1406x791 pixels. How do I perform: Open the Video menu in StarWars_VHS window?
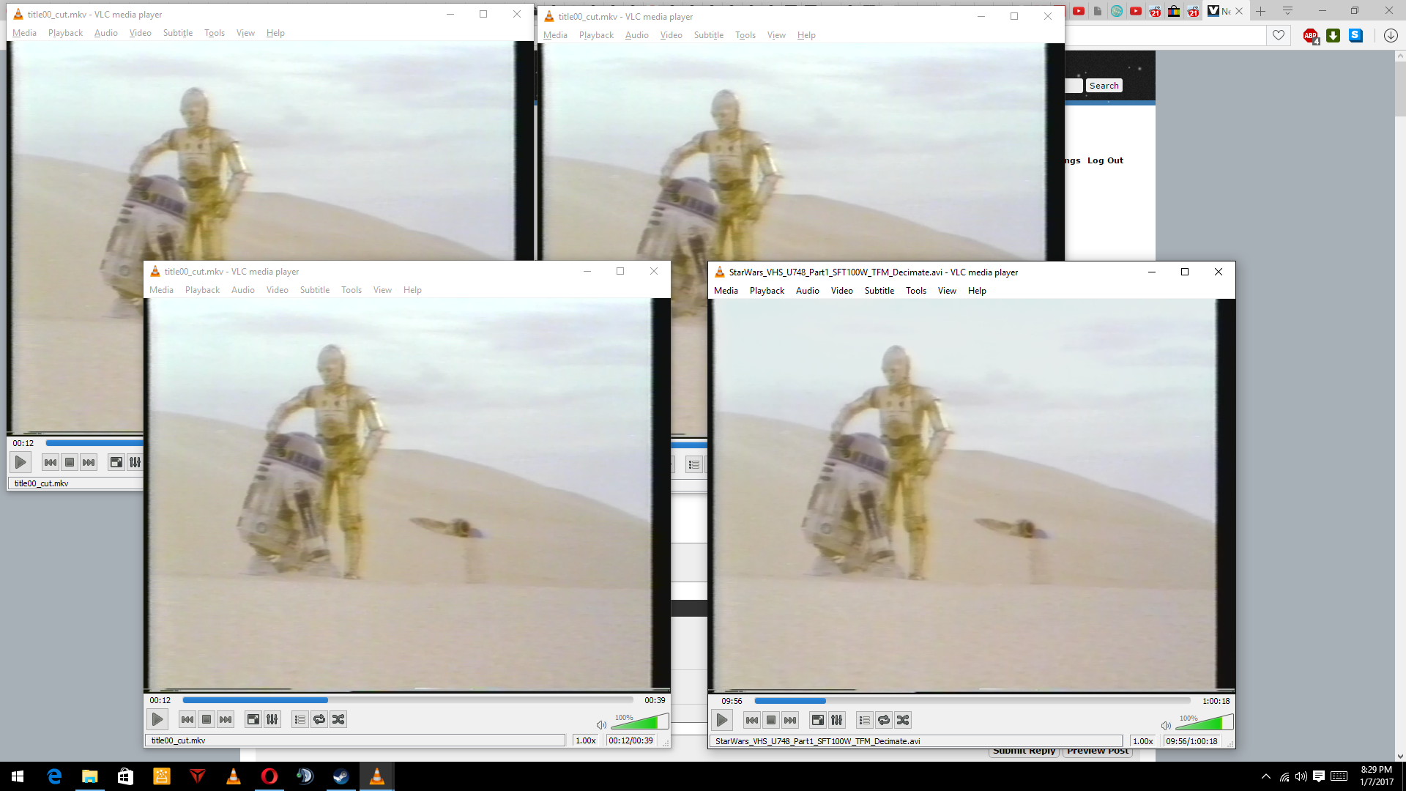point(841,291)
